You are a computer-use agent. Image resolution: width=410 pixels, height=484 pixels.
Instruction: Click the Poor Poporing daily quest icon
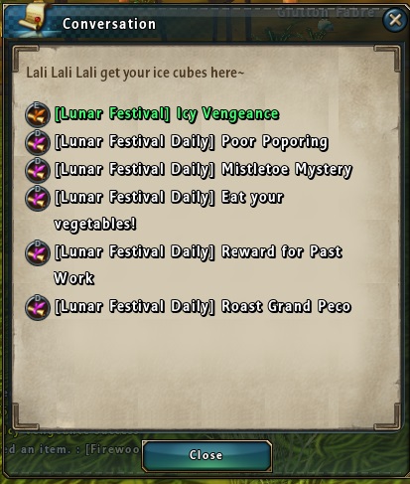(x=38, y=142)
